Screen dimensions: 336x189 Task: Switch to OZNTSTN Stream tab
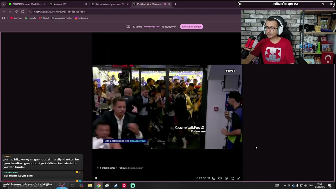tap(26, 4)
